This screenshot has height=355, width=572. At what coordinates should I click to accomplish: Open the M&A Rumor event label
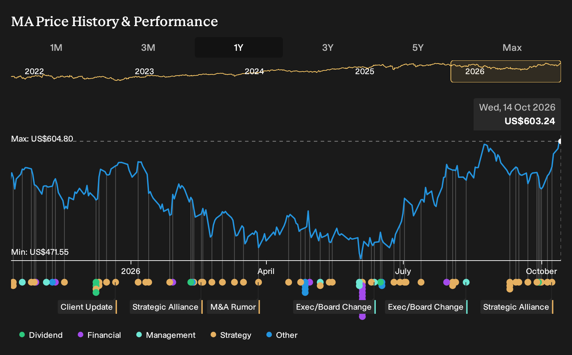point(233,307)
